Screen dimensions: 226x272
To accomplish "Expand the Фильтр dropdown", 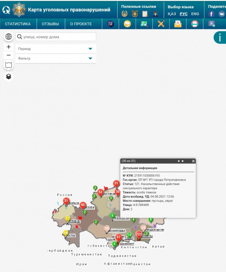I will 56,58.
